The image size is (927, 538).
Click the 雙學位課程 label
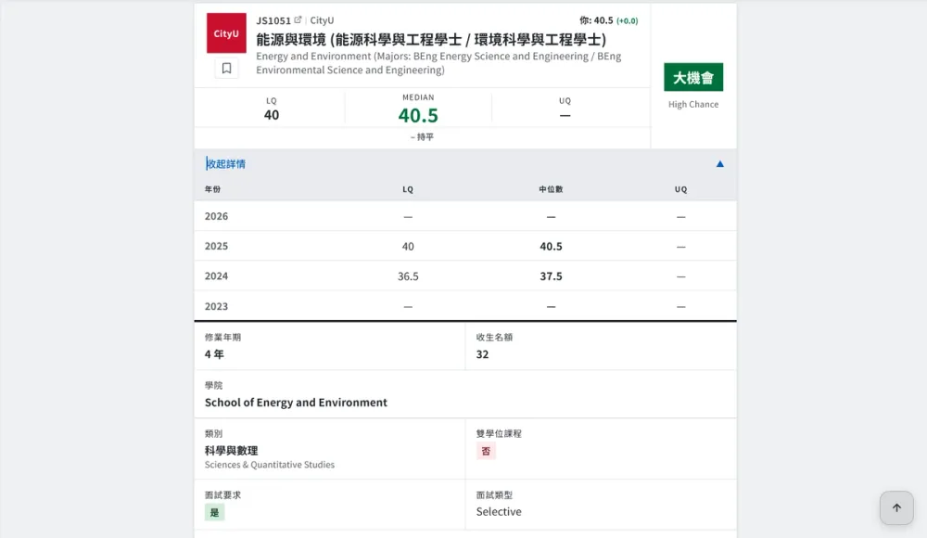coord(499,434)
